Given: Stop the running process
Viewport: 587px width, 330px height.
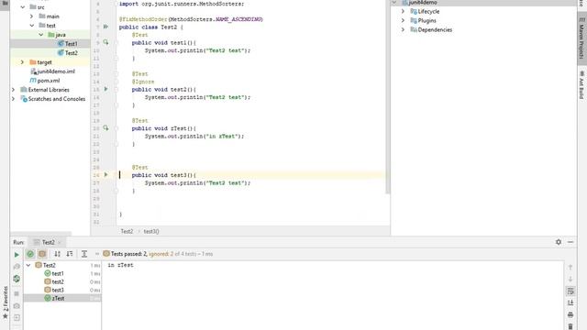Looking at the screenshot, I should 17,293.
